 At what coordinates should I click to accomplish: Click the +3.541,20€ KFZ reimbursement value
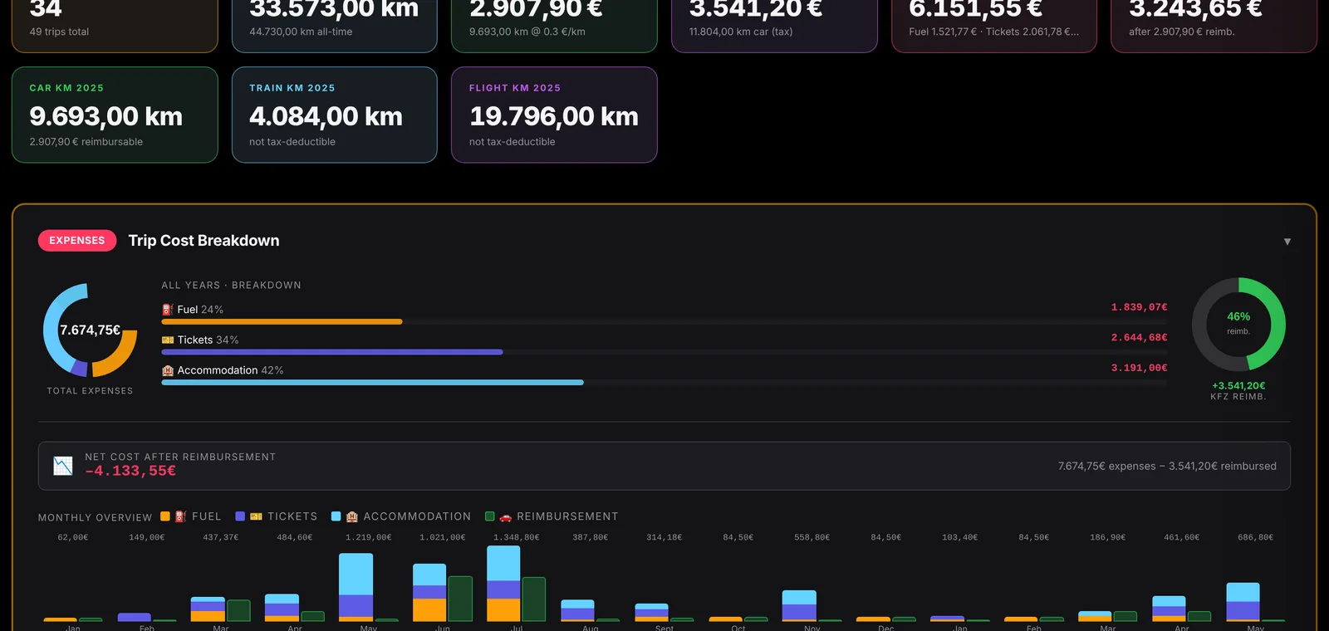(x=1238, y=386)
